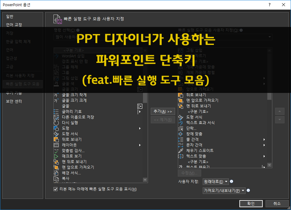
Task: Click the scroll down arrow of right command list
Action: click(x=269, y=165)
